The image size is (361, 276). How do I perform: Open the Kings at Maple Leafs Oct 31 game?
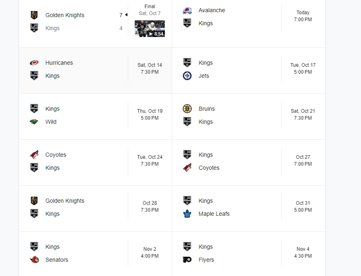tap(249, 208)
